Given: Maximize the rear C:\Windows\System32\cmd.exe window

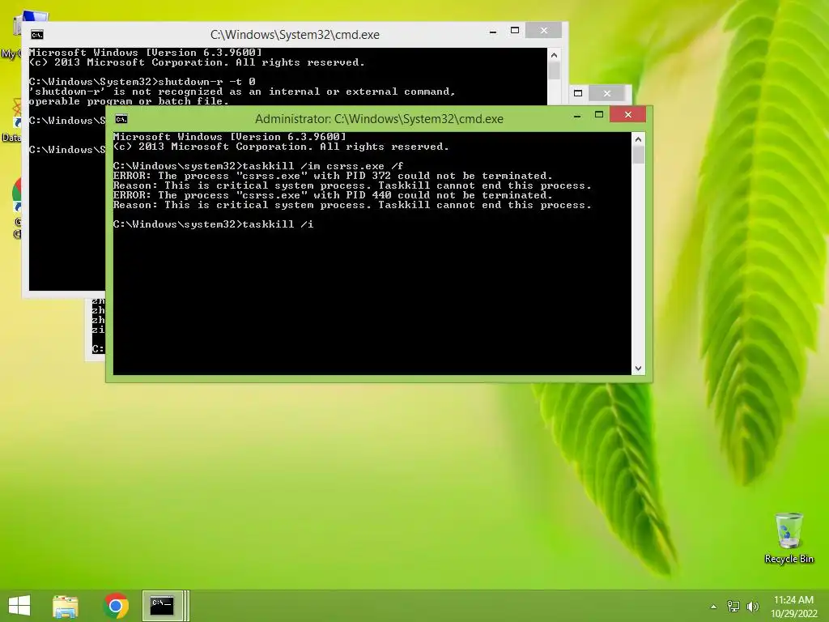Looking at the screenshot, I should click(x=515, y=31).
